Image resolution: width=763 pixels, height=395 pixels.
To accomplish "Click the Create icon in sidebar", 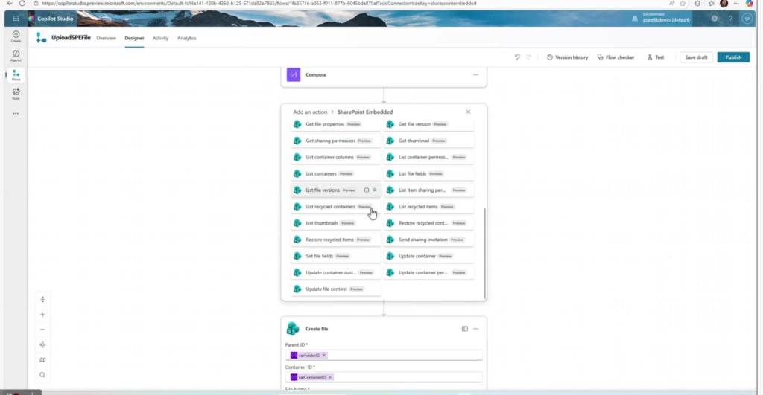I will pos(16,36).
